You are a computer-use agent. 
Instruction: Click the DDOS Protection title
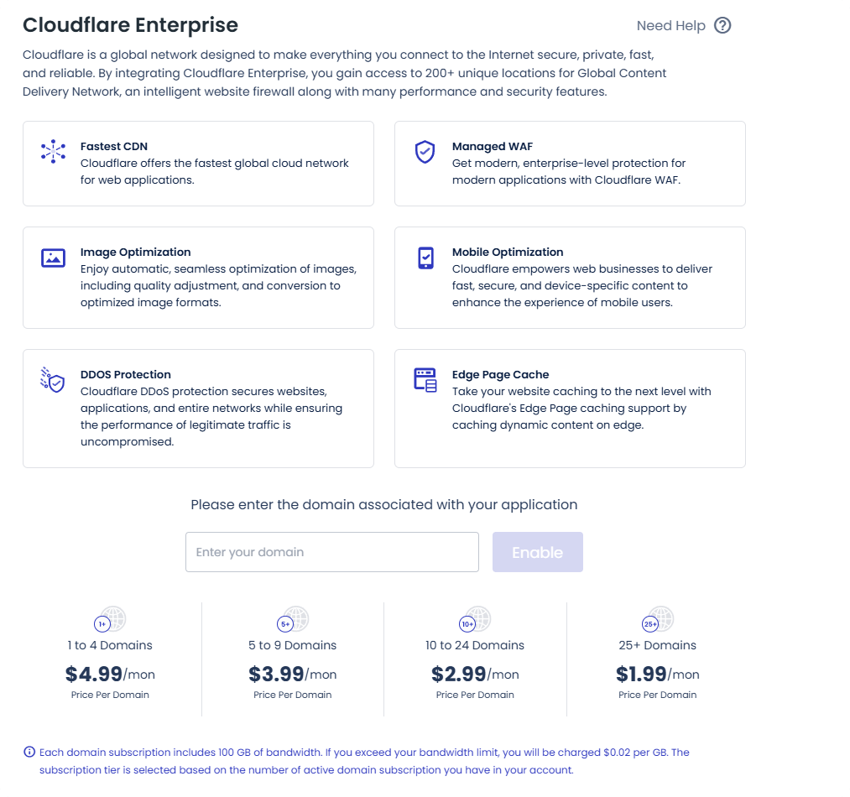click(x=125, y=375)
